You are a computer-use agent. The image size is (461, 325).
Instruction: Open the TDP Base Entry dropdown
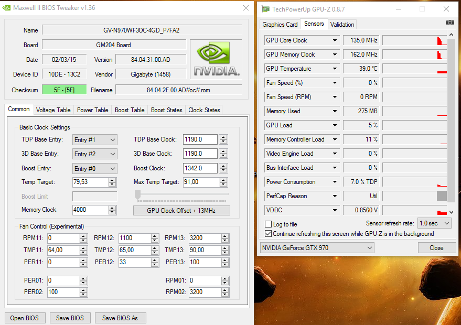coord(95,140)
